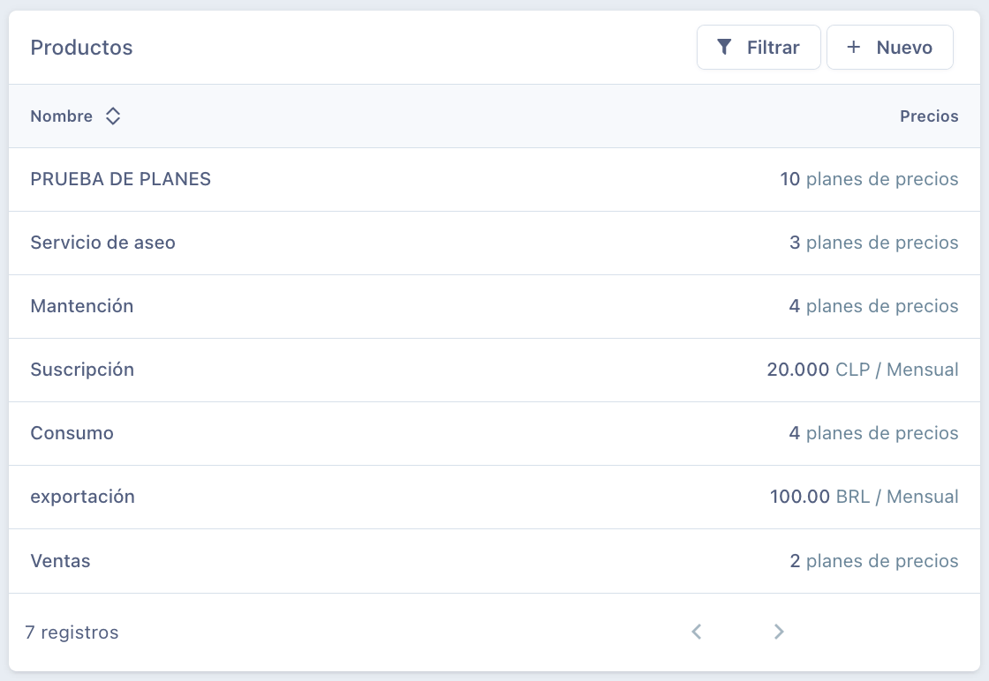Click the 20.000 CLP / Mensual price
The width and height of the screenshot is (989, 681).
tap(862, 369)
